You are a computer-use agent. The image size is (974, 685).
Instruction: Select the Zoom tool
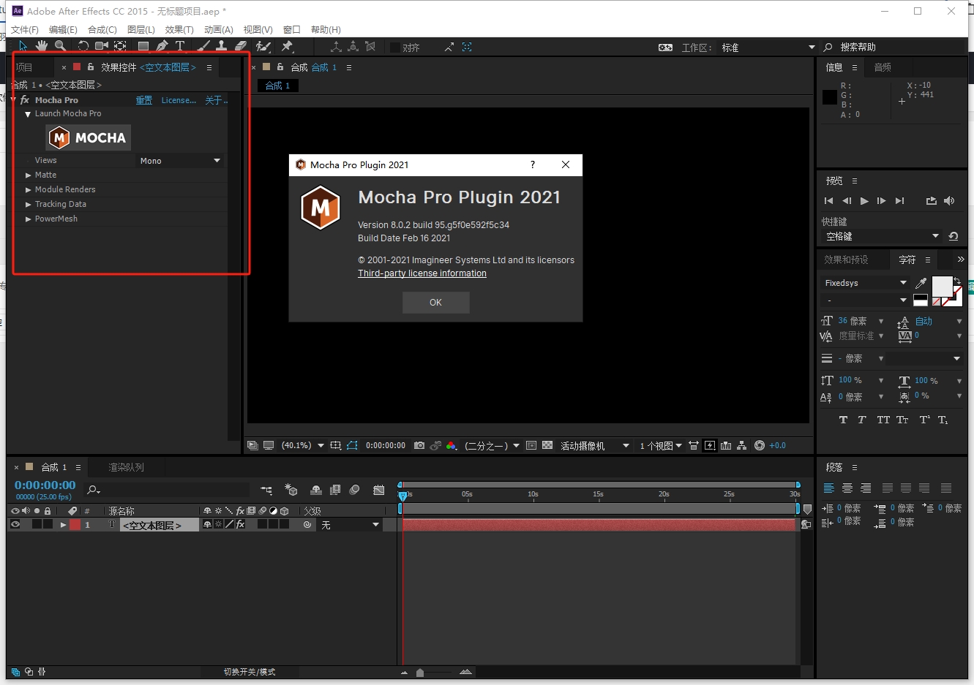(x=61, y=45)
